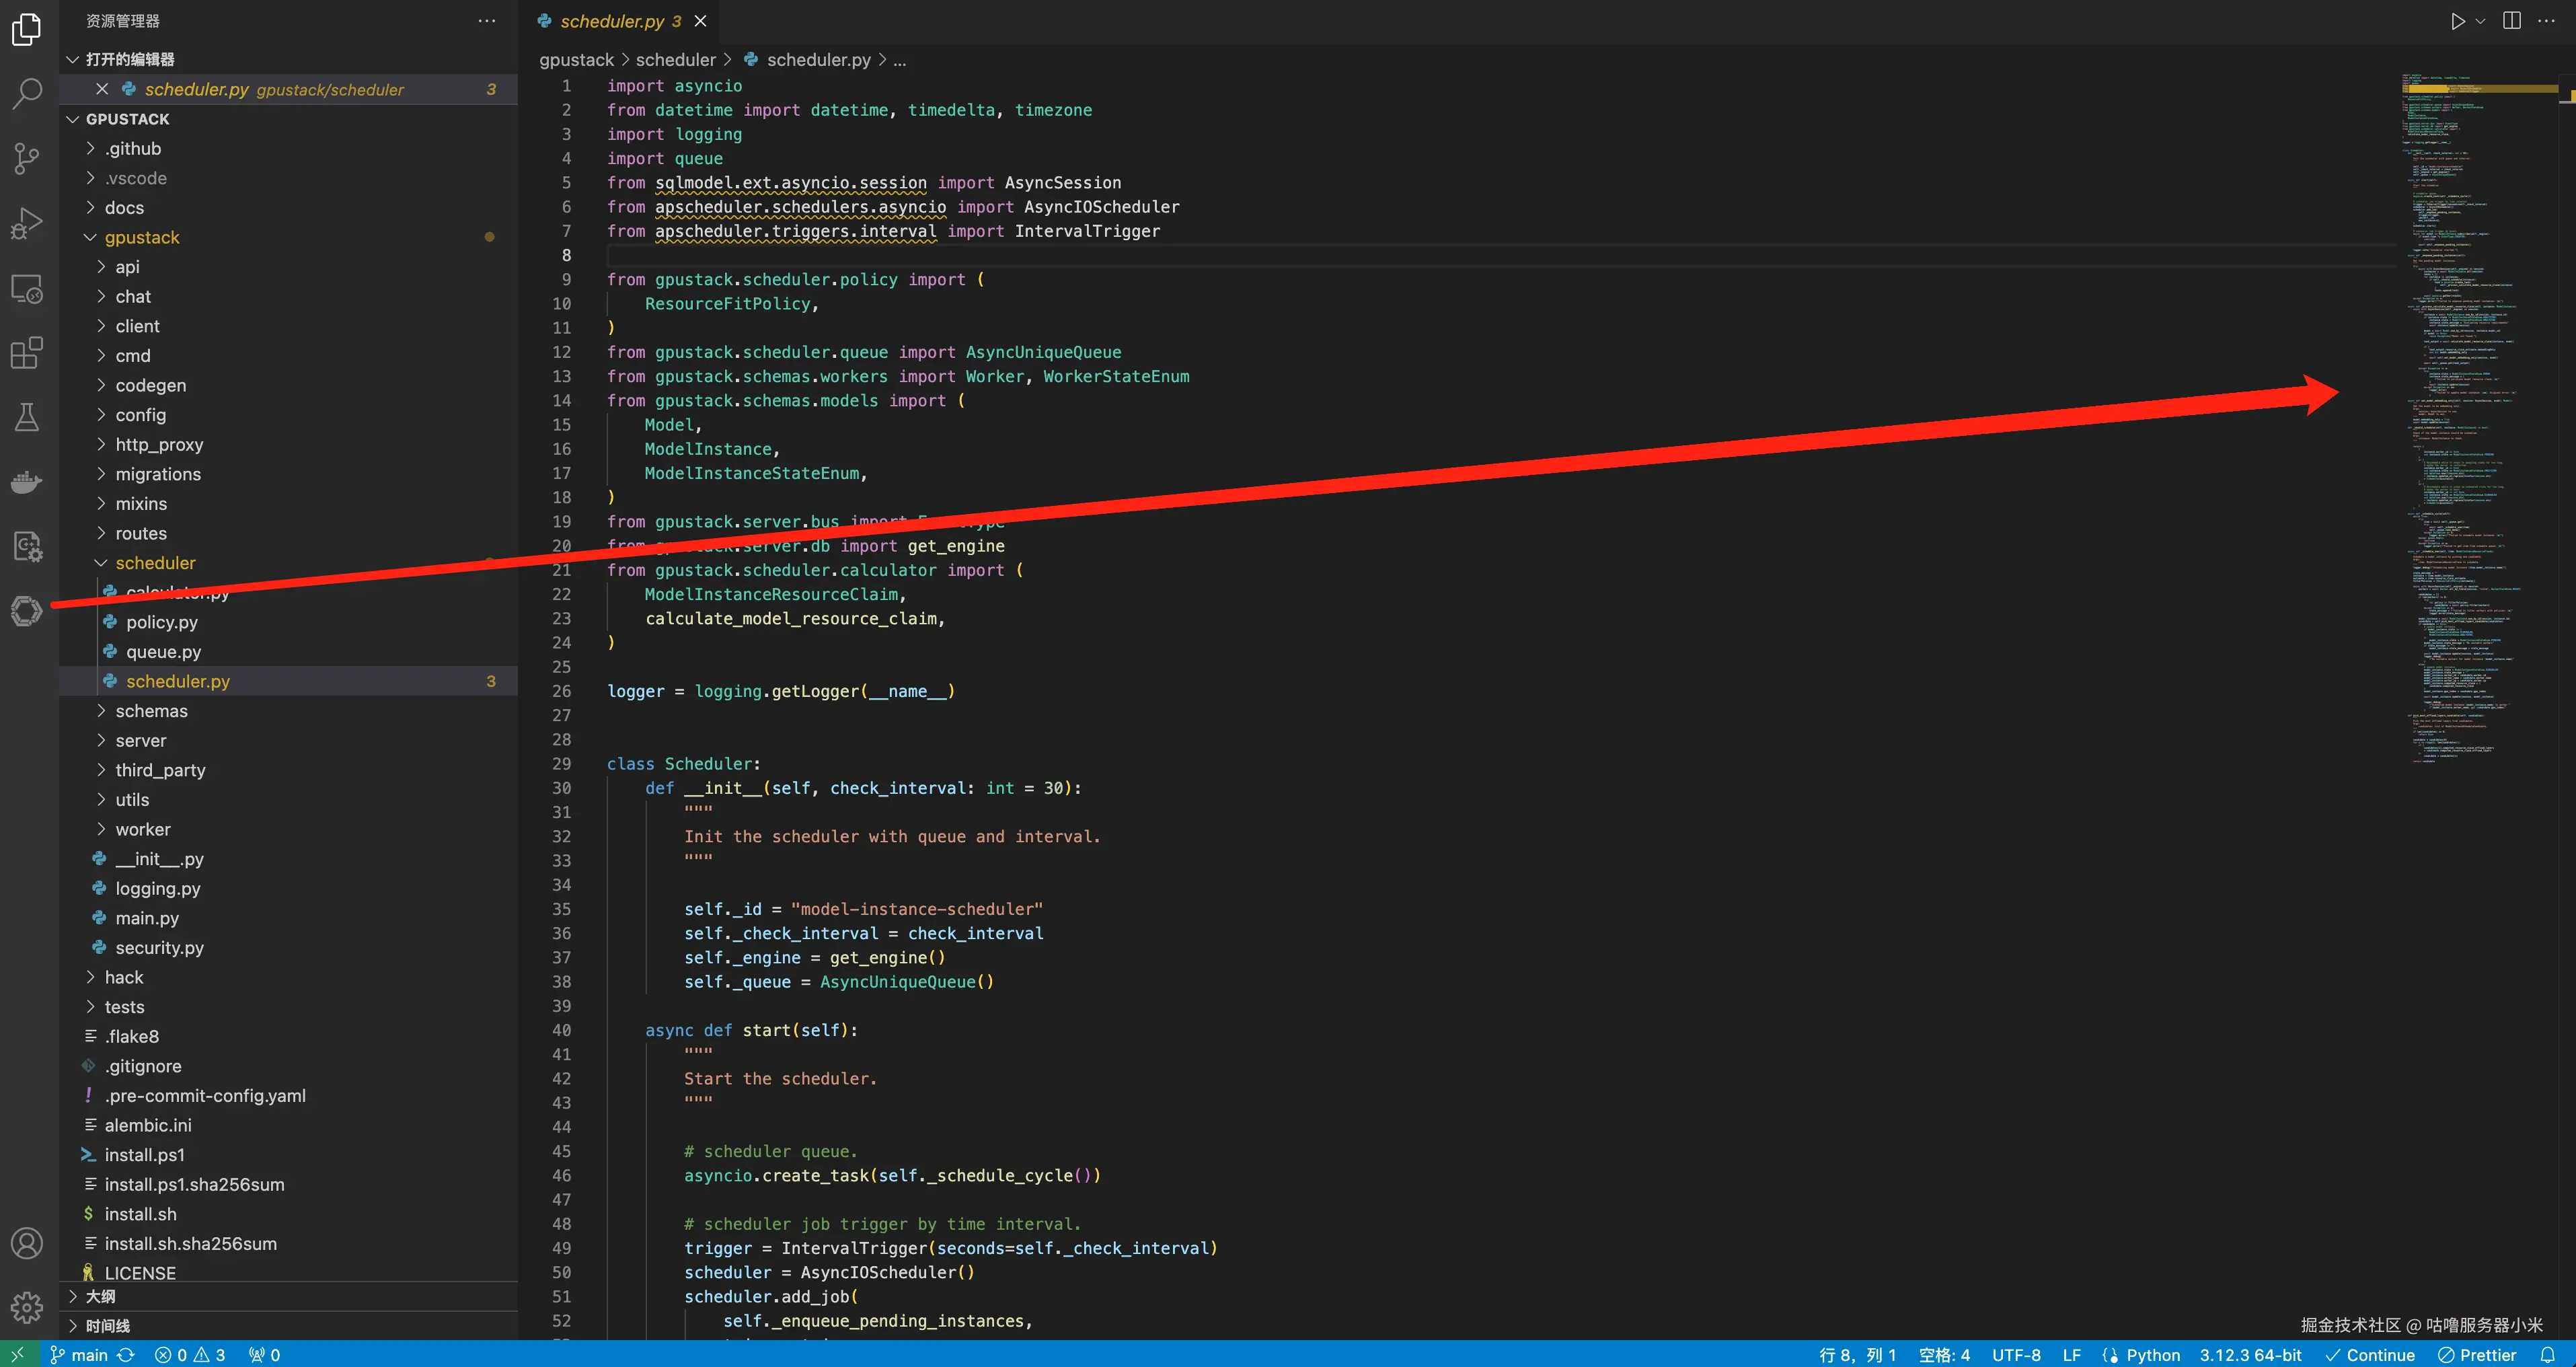Open the Source Control view
Image resolution: width=2576 pixels, height=1367 pixels.
[x=27, y=158]
